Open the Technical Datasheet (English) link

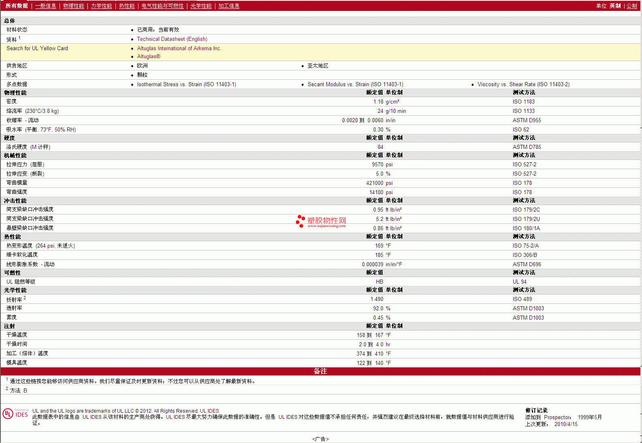(x=172, y=39)
